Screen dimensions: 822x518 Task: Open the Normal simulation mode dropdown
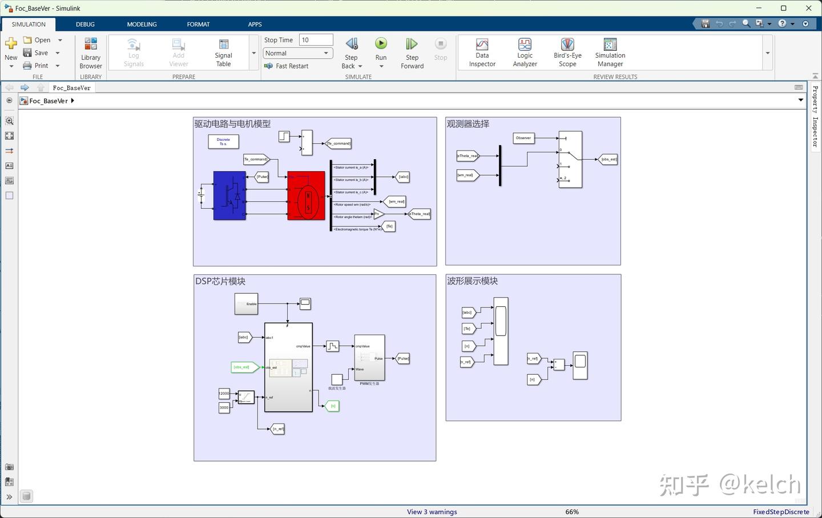tap(298, 53)
